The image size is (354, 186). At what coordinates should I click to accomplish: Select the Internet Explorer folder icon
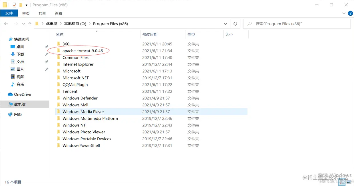point(58,64)
